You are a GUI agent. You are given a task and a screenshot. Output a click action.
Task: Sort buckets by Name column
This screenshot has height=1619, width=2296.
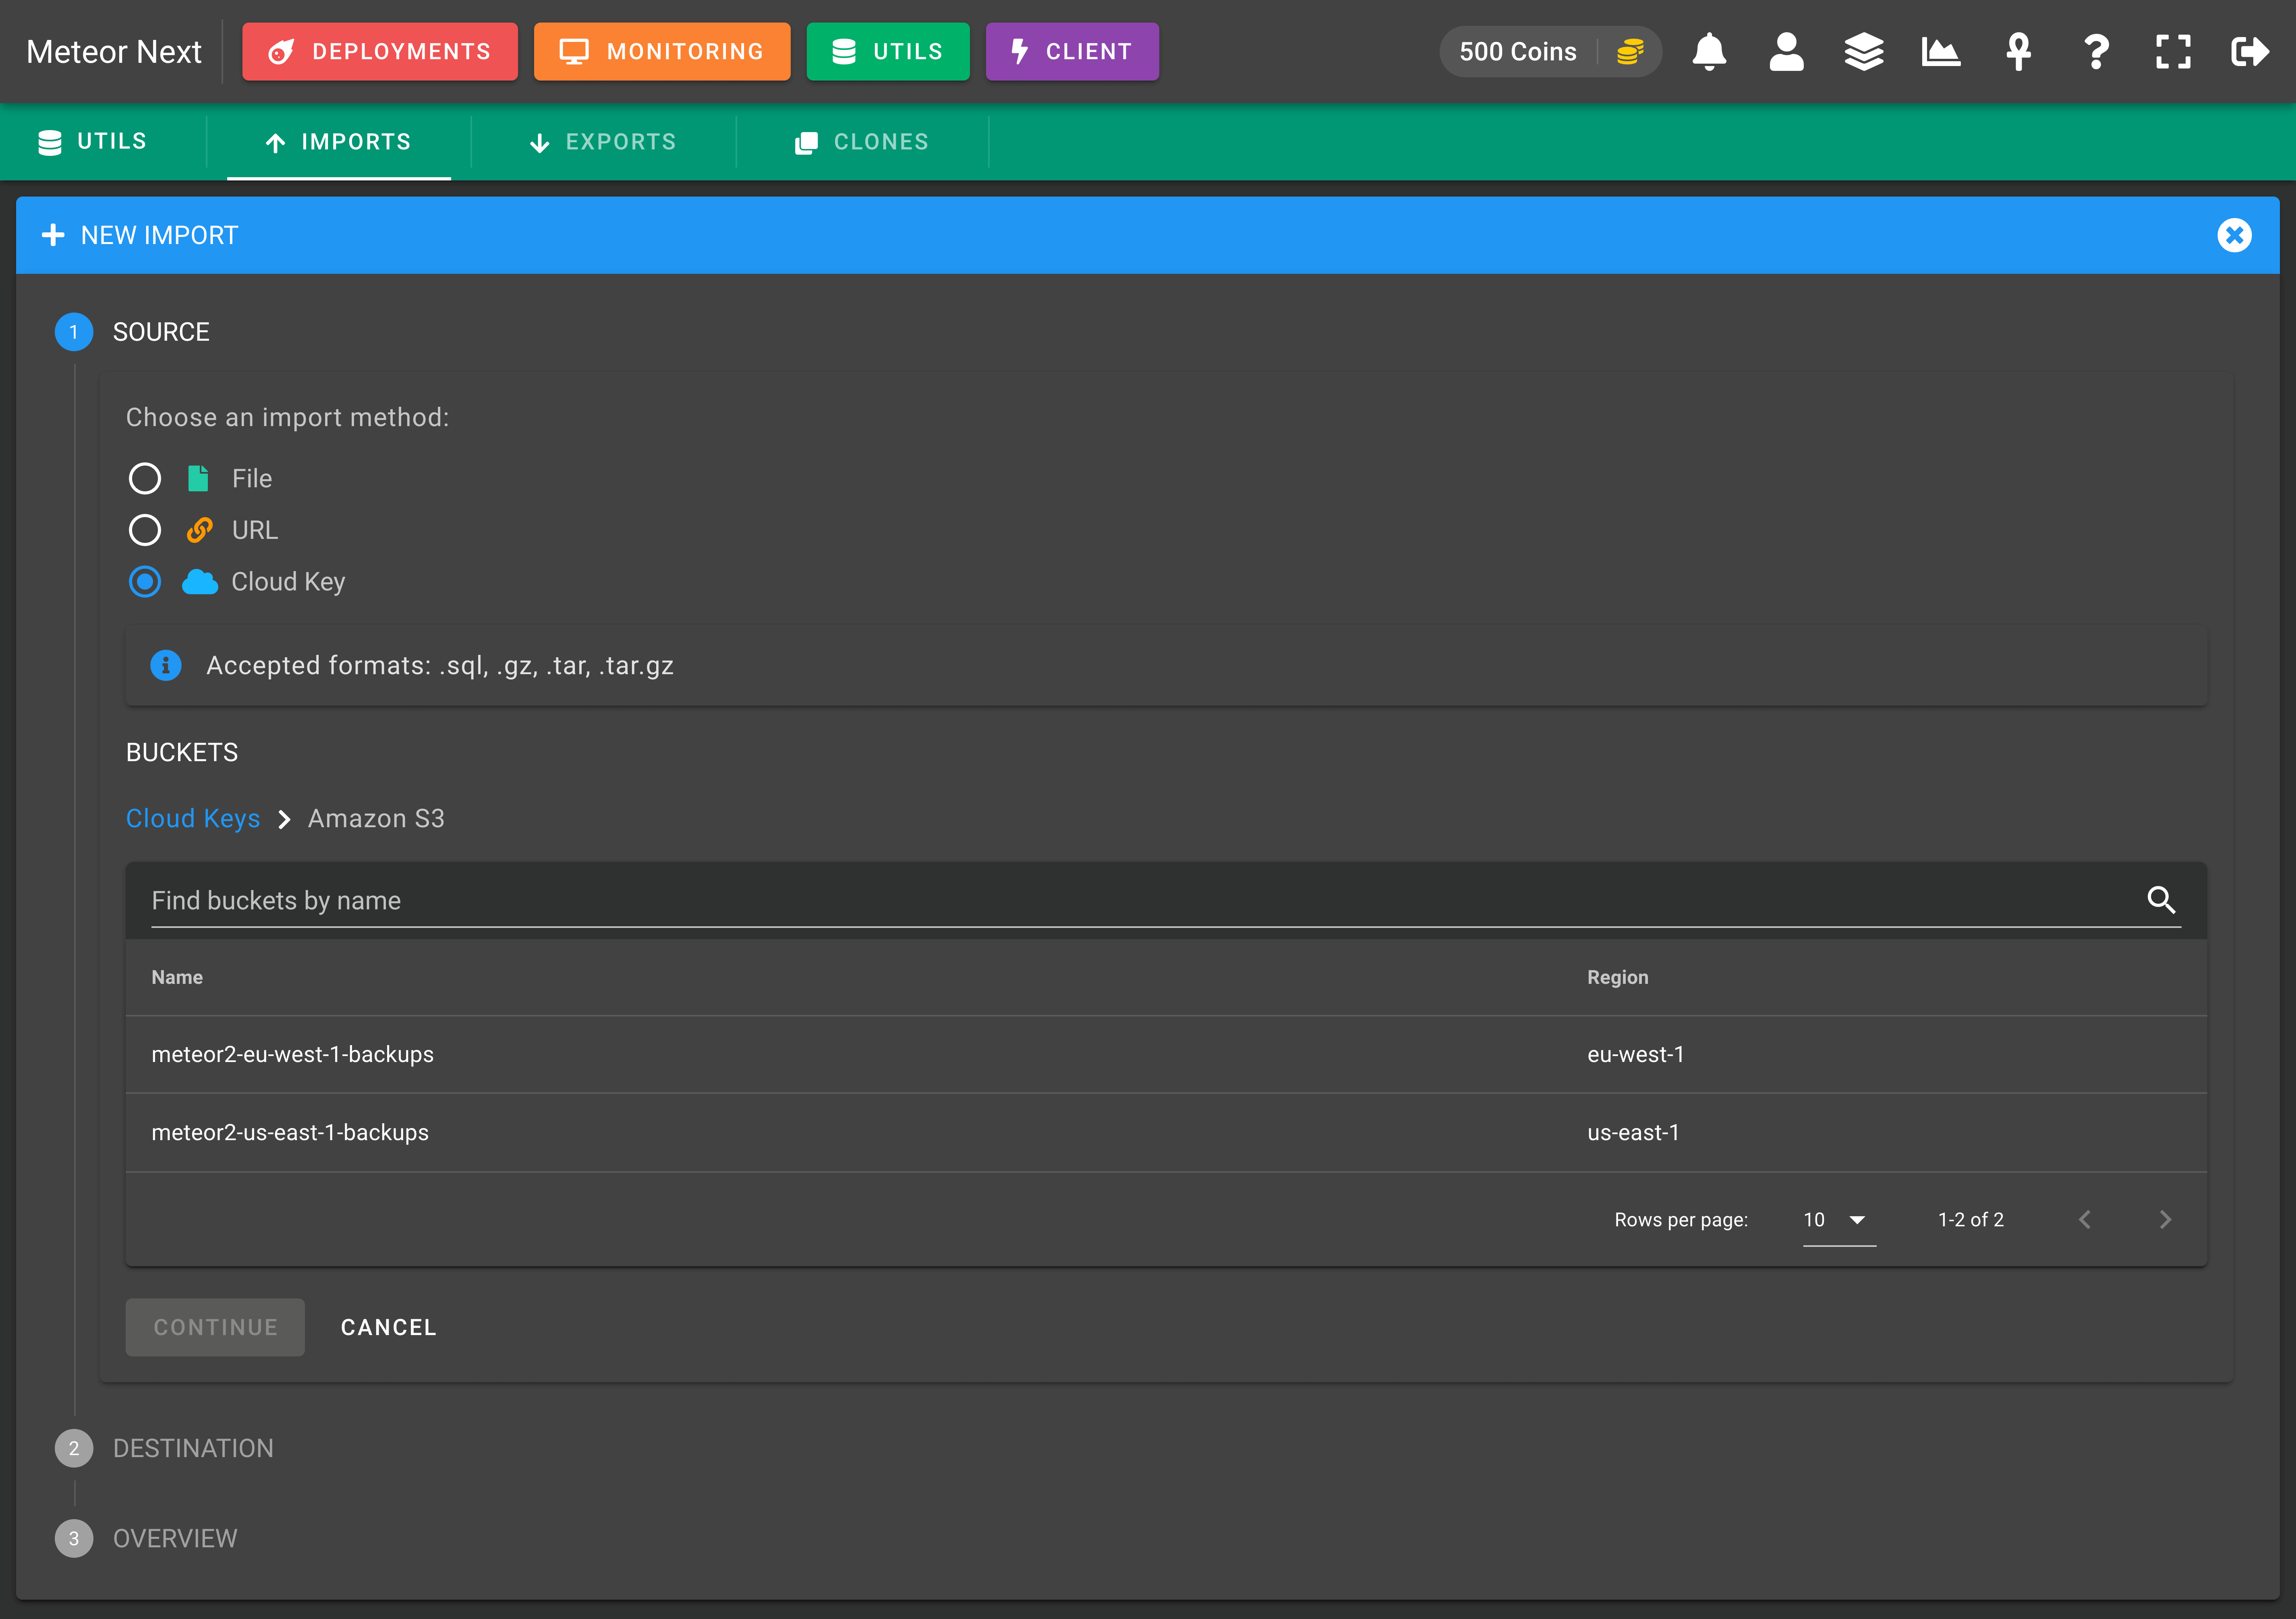pos(177,977)
